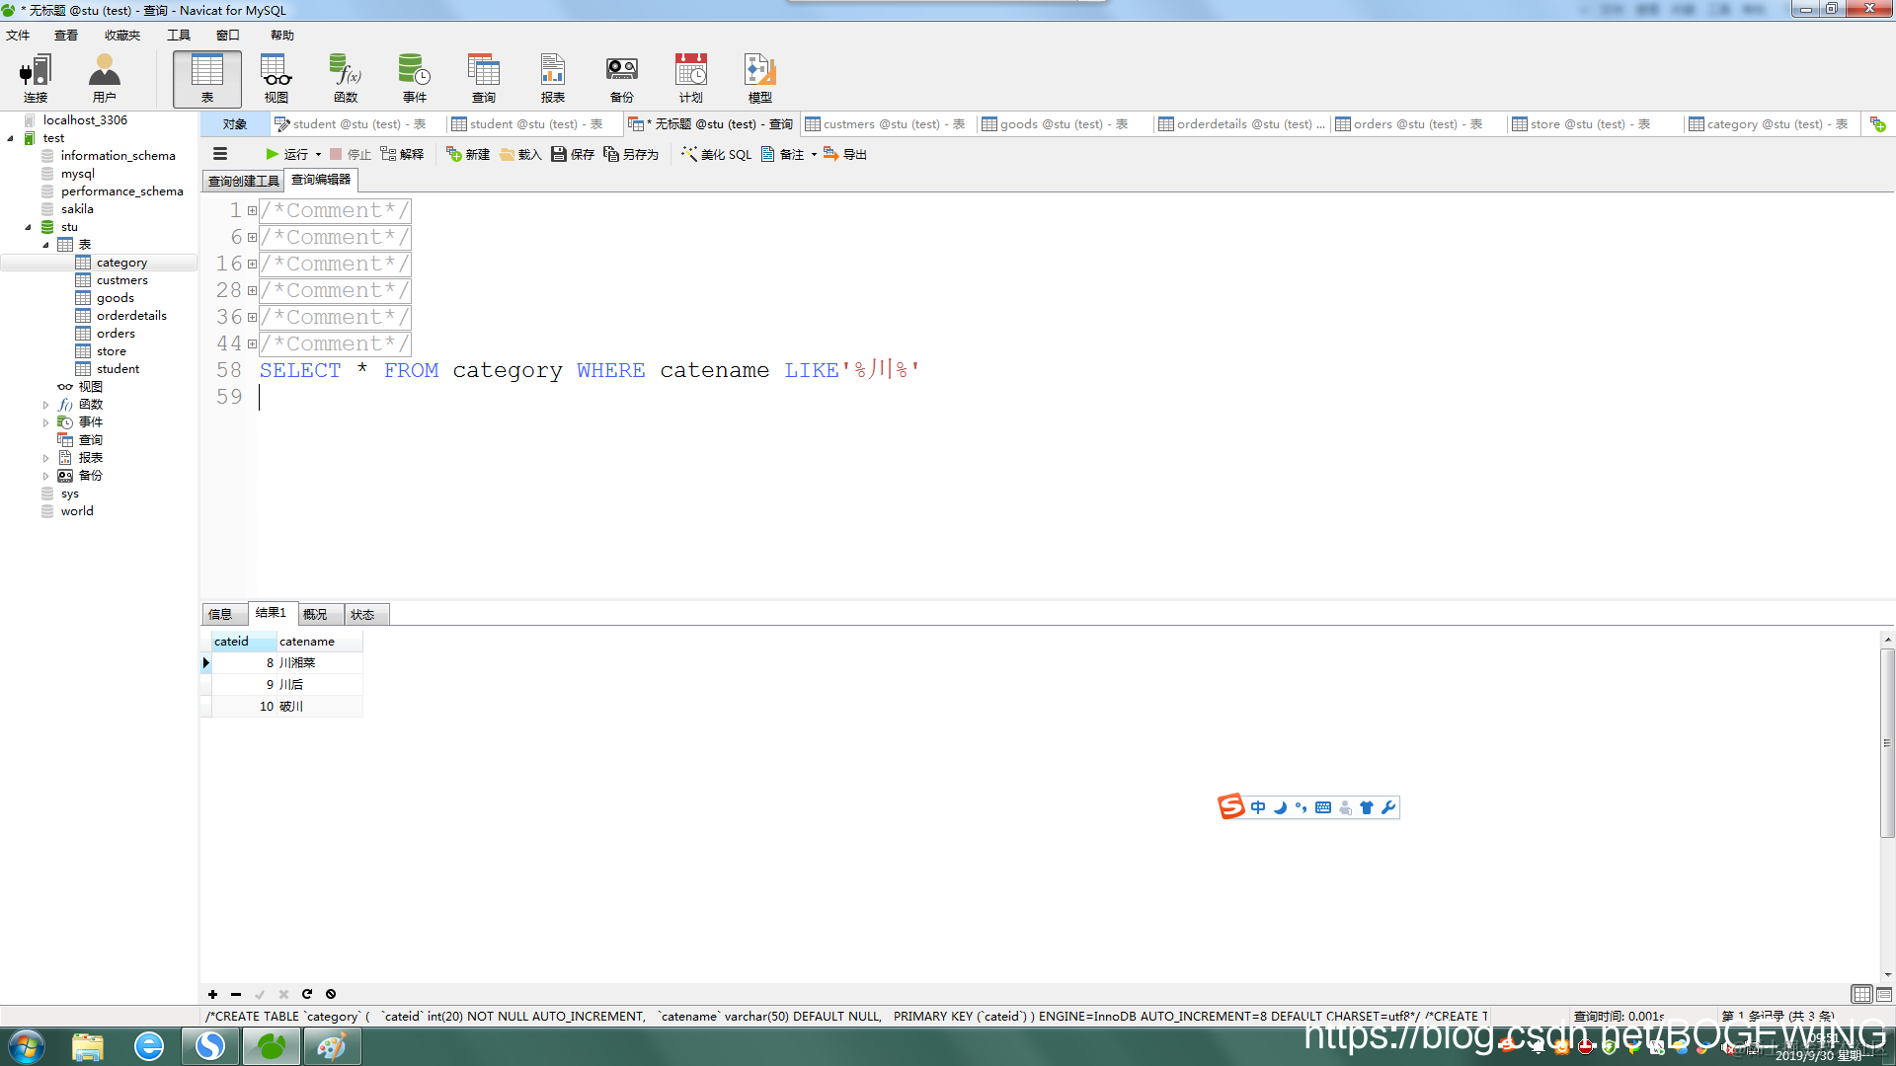
Task: Open the Model (模型) toolbar icon
Action: pos(759,78)
